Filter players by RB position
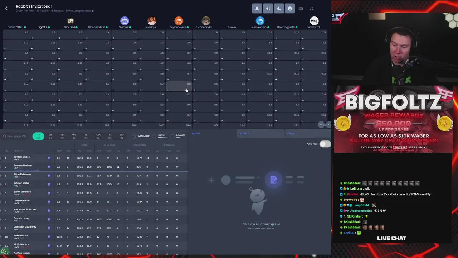This screenshot has width=458, height=258. tap(62, 136)
